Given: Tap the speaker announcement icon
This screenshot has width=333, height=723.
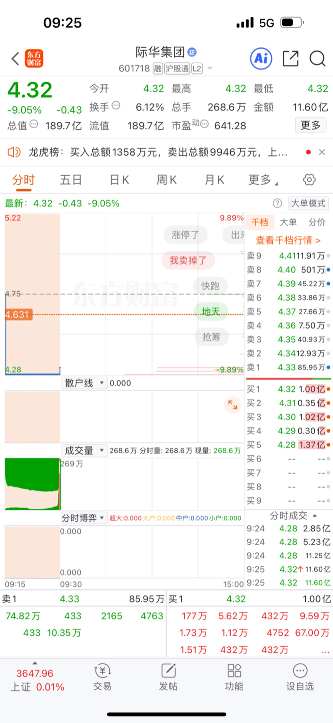Looking at the screenshot, I should pos(14,152).
